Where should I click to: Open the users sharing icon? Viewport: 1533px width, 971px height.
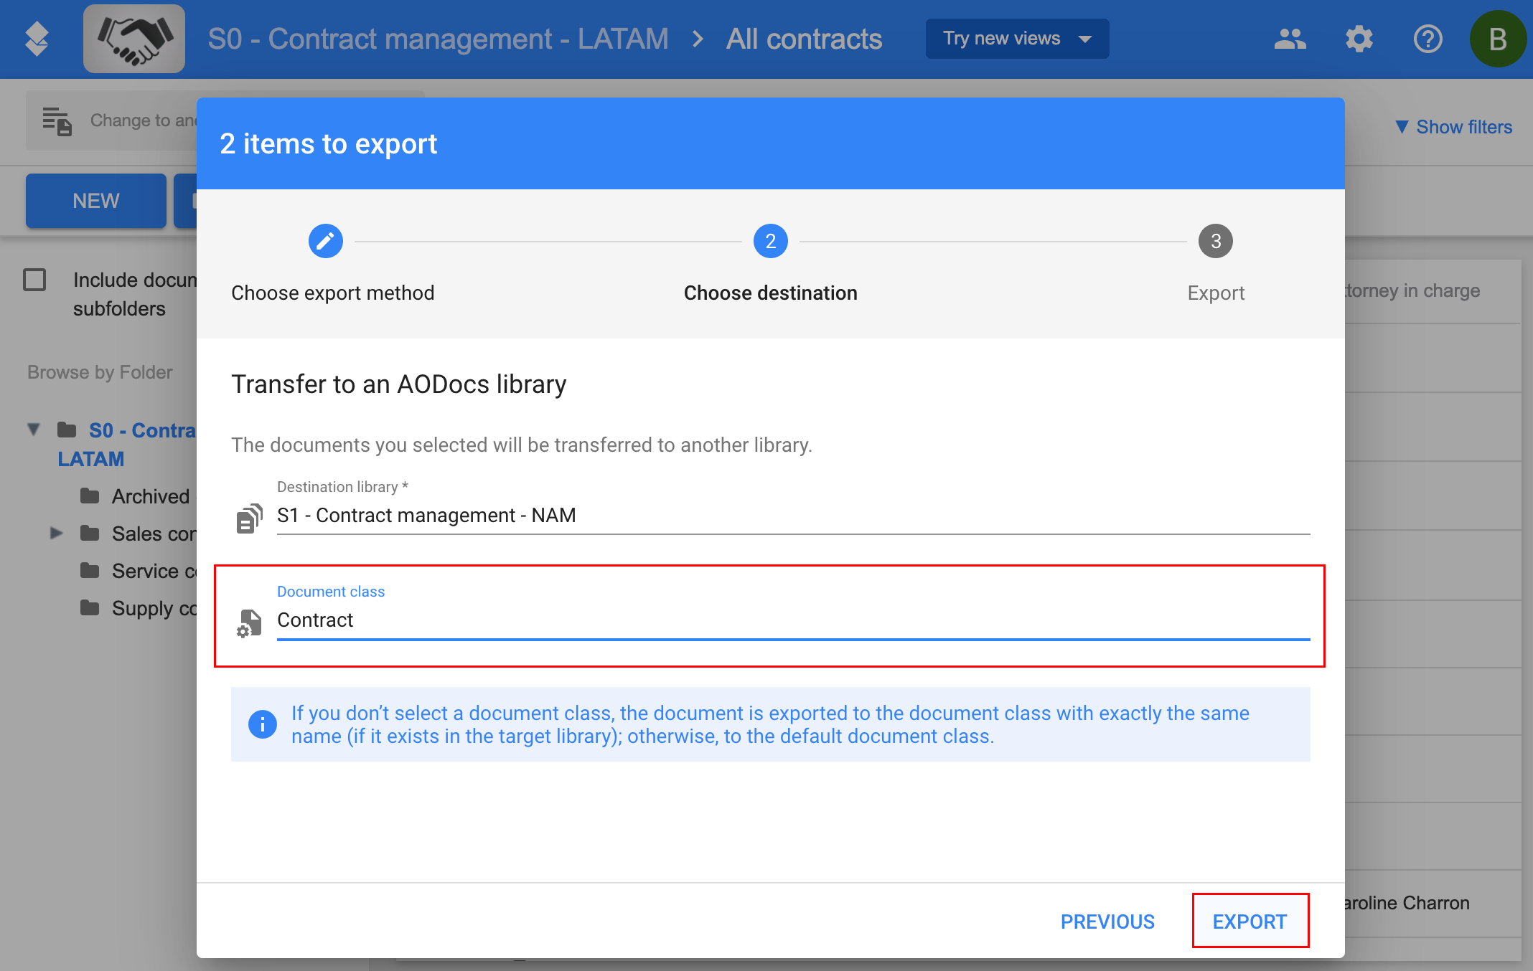pos(1290,39)
